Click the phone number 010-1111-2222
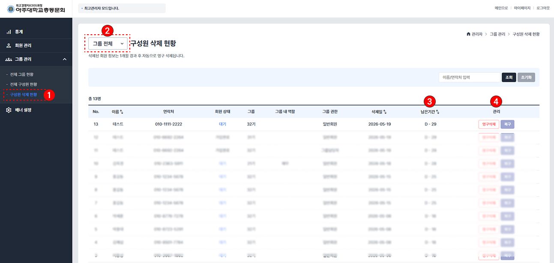Image resolution: width=554 pixels, height=263 pixels. tap(168, 124)
